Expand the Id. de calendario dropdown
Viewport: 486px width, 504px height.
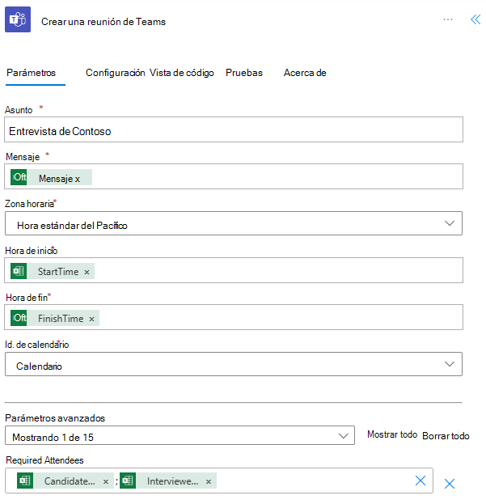[x=450, y=365]
